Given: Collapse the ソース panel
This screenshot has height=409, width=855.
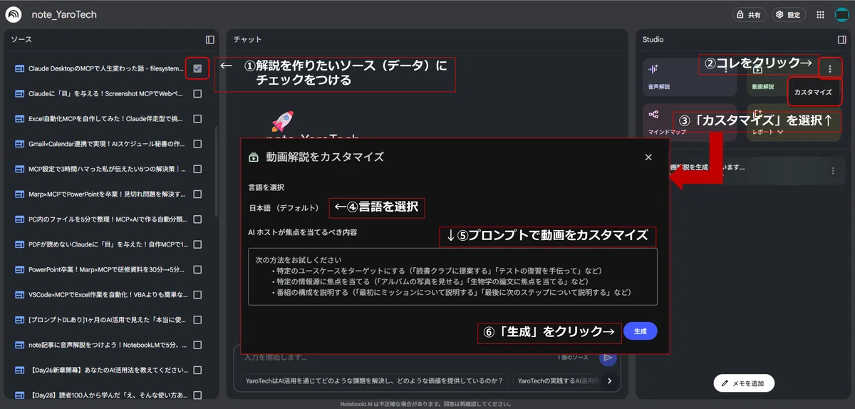Looking at the screenshot, I should (209, 40).
